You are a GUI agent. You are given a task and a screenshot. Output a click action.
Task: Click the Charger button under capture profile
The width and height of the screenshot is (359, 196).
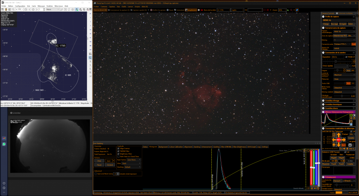(x=326, y=24)
